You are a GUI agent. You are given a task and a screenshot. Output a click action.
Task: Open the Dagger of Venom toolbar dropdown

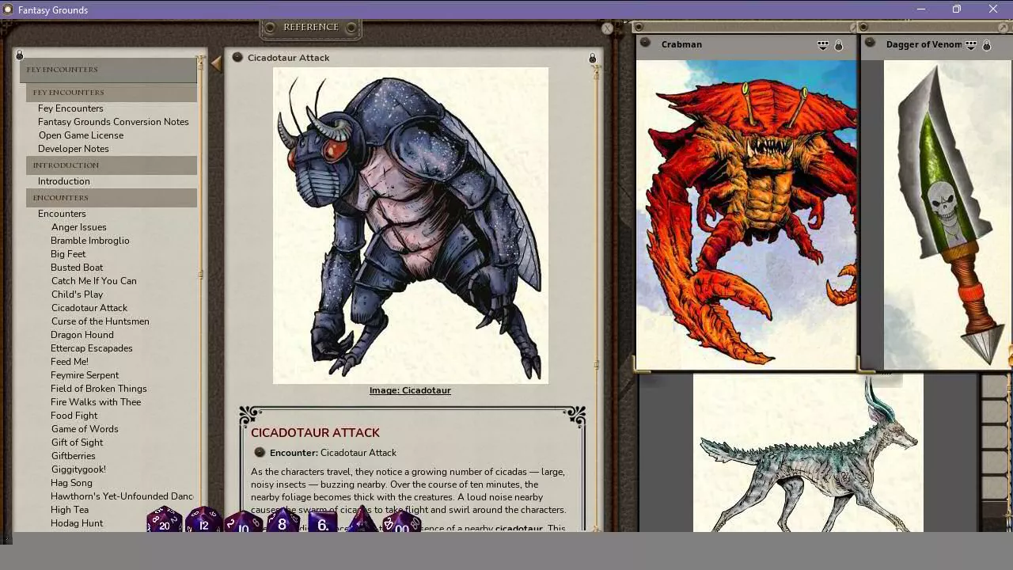971,45
